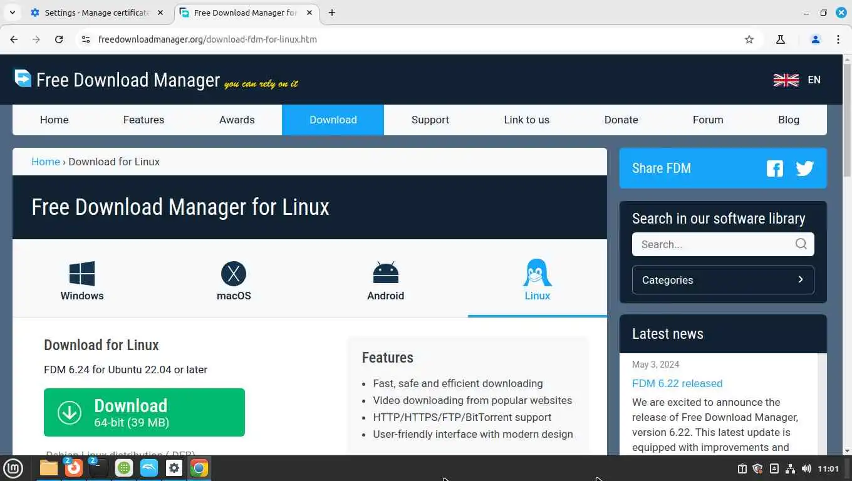Click 'HTTP/HTTPS/FTP/BitTorrent support' feature text
This screenshot has width=852, height=481.
(x=462, y=417)
